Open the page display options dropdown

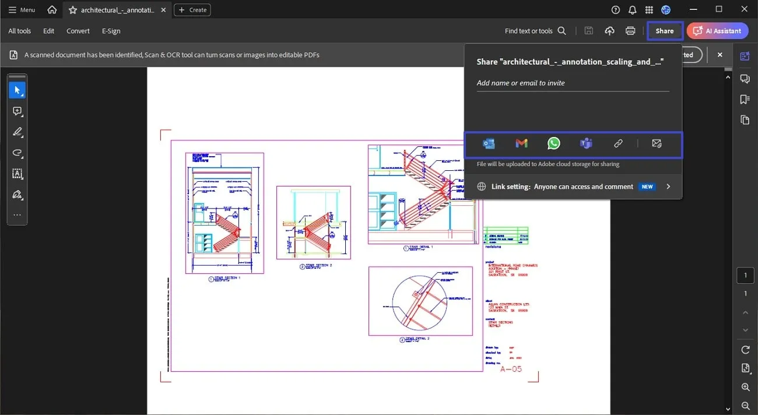(x=745, y=368)
